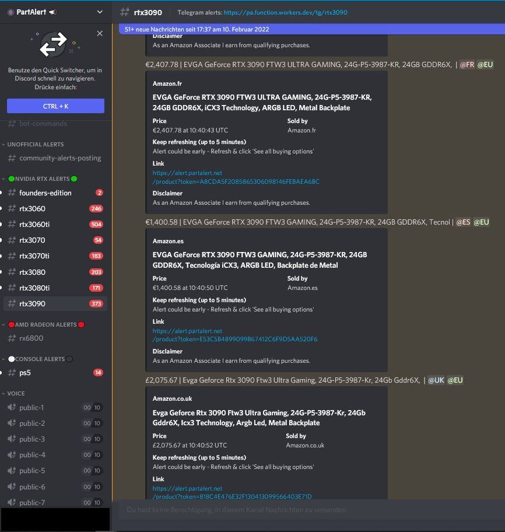Open the Amazon.es embed product title
Viewport: 505px width, 532px height.
click(260, 260)
